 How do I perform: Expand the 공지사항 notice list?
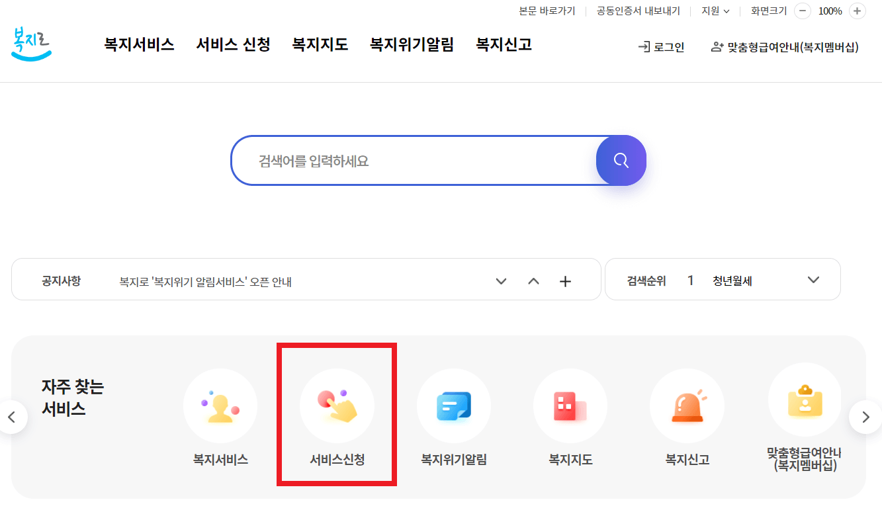point(565,280)
